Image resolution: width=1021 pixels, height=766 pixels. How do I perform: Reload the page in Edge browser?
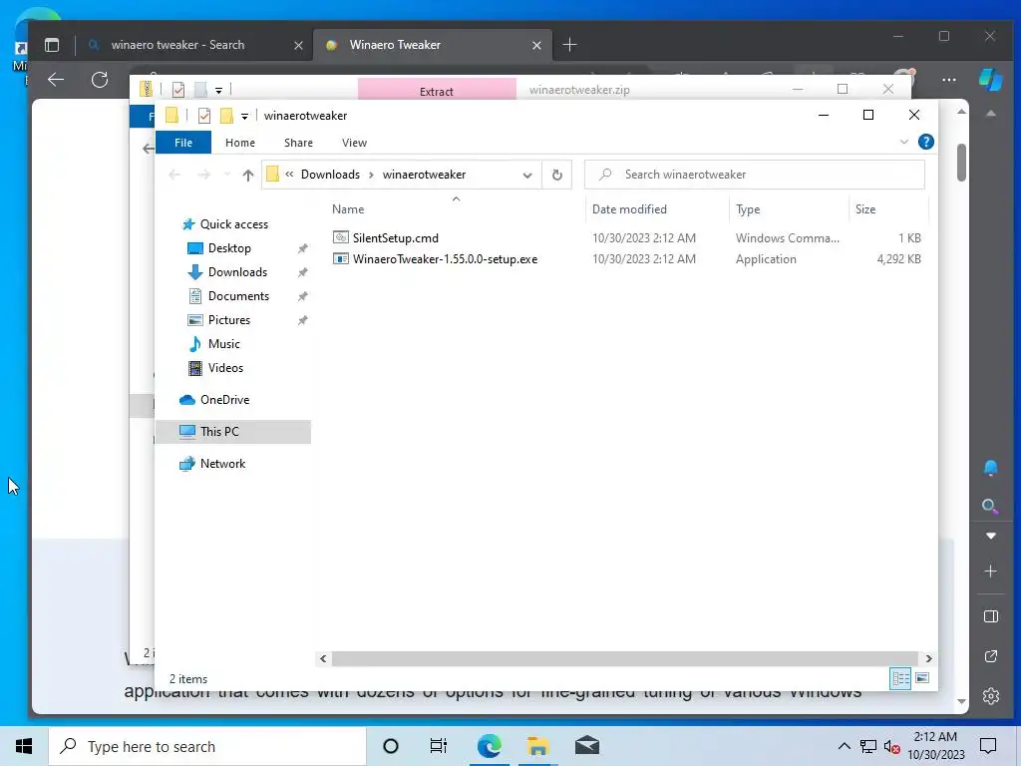[x=100, y=80]
